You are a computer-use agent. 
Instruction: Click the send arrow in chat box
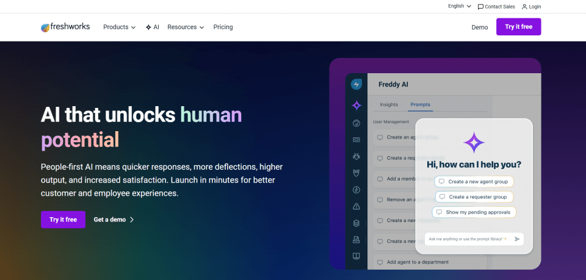tap(517, 239)
